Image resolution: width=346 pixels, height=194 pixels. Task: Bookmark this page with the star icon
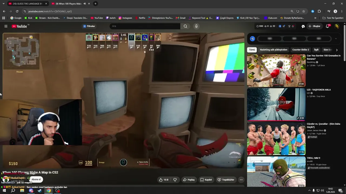click(x=304, y=11)
